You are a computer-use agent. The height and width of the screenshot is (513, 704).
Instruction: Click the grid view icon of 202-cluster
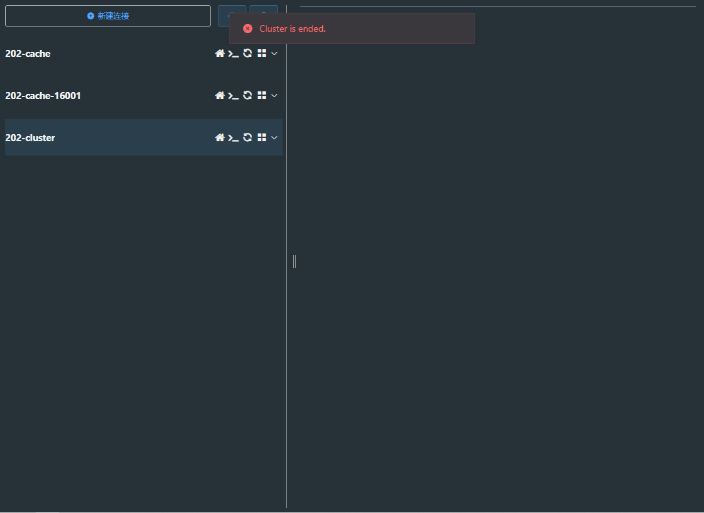click(x=262, y=137)
